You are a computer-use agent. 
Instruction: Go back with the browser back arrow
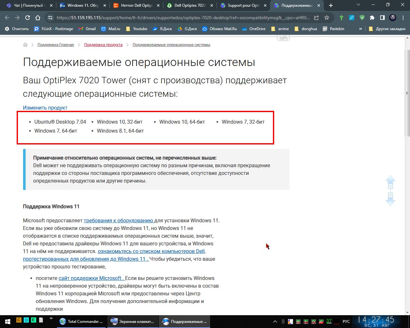(x=7, y=18)
